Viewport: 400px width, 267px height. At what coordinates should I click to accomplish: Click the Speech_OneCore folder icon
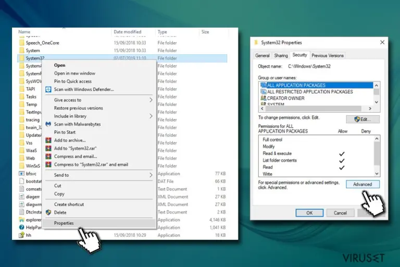(22, 43)
